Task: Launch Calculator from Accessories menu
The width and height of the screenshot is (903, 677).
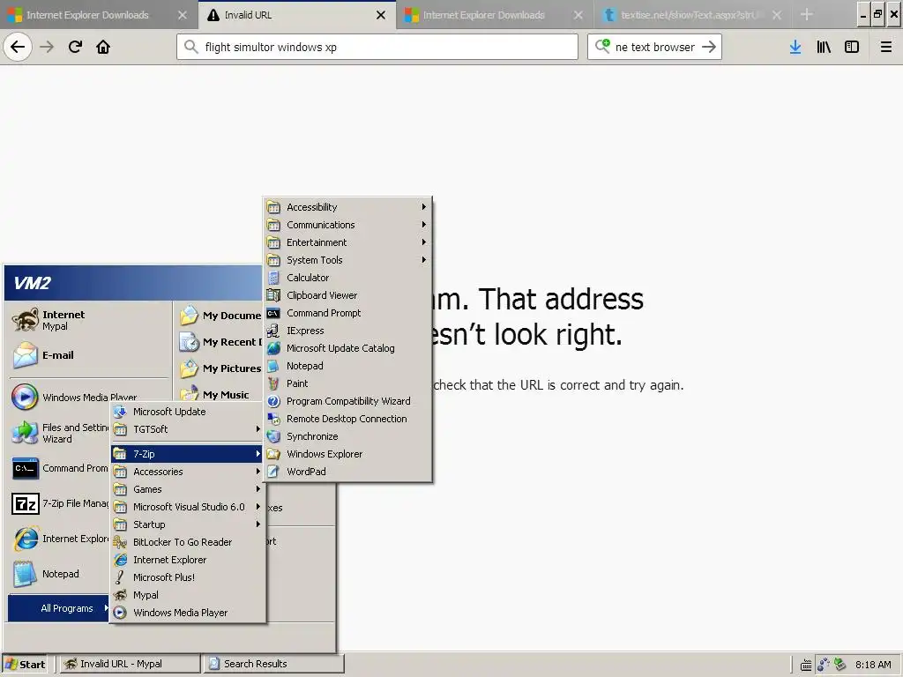Action: pyautogui.click(x=347, y=278)
